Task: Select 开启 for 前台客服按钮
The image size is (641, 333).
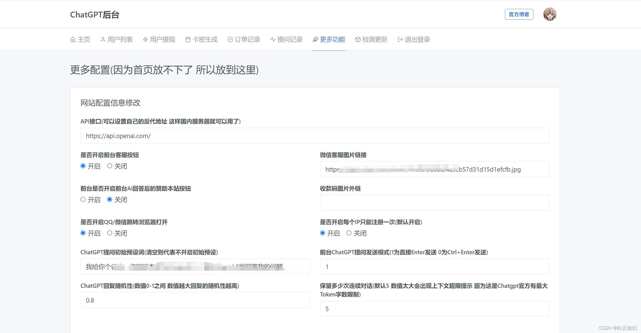Action: [x=83, y=166]
